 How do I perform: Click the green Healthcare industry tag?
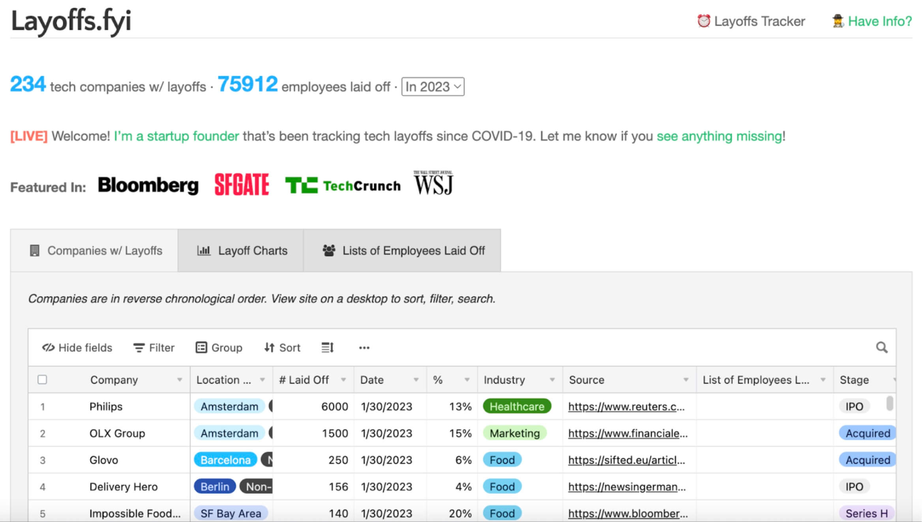tap(517, 406)
